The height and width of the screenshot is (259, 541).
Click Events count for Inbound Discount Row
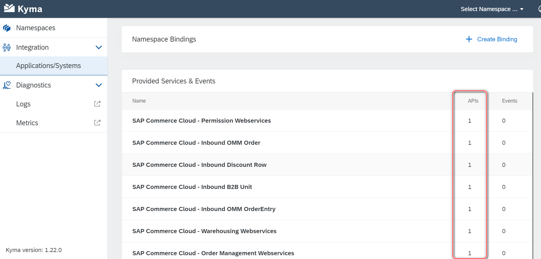[x=504, y=165]
